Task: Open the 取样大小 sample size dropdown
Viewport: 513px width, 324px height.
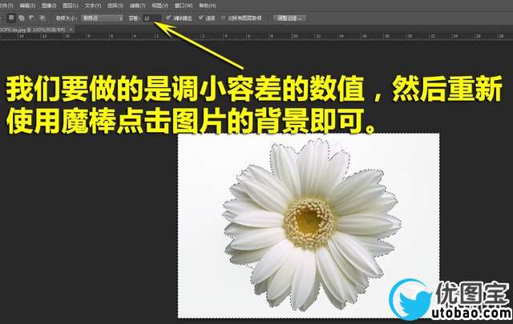Action: (x=102, y=18)
